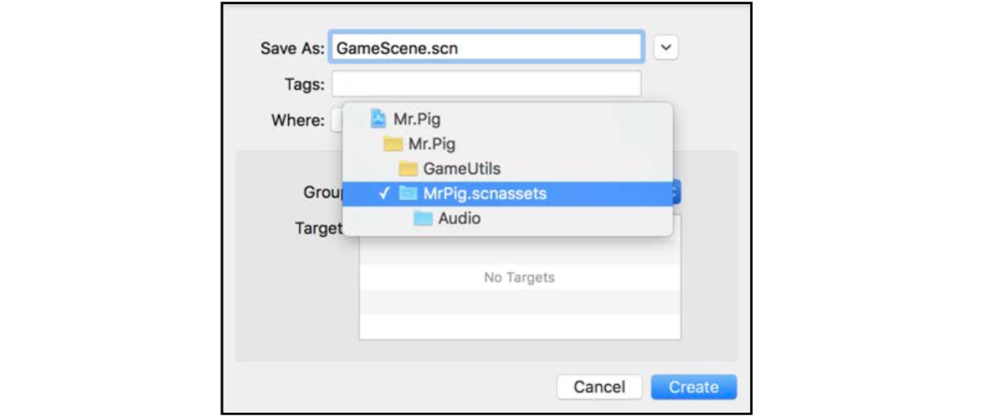Click the MrPig.scnassets folder icon
Image resolution: width=983 pixels, height=420 pixels.
408,194
